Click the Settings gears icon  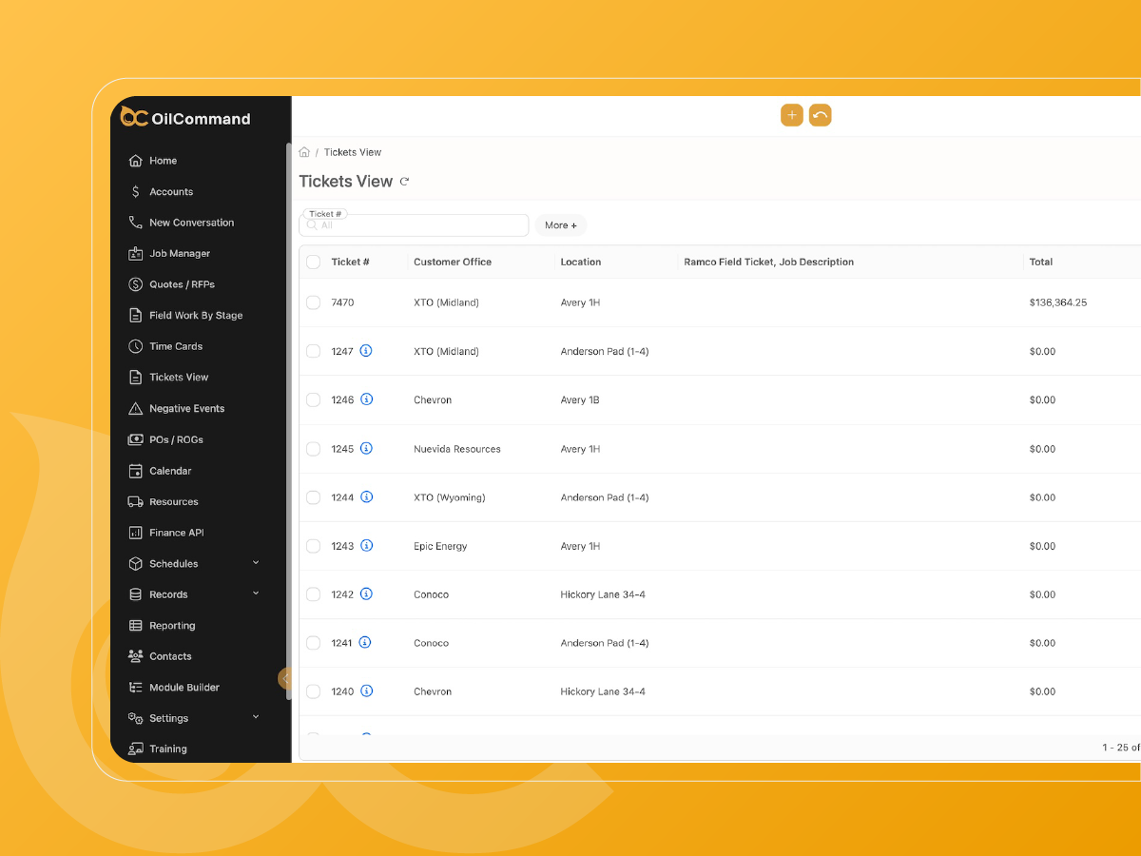pyautogui.click(x=135, y=718)
